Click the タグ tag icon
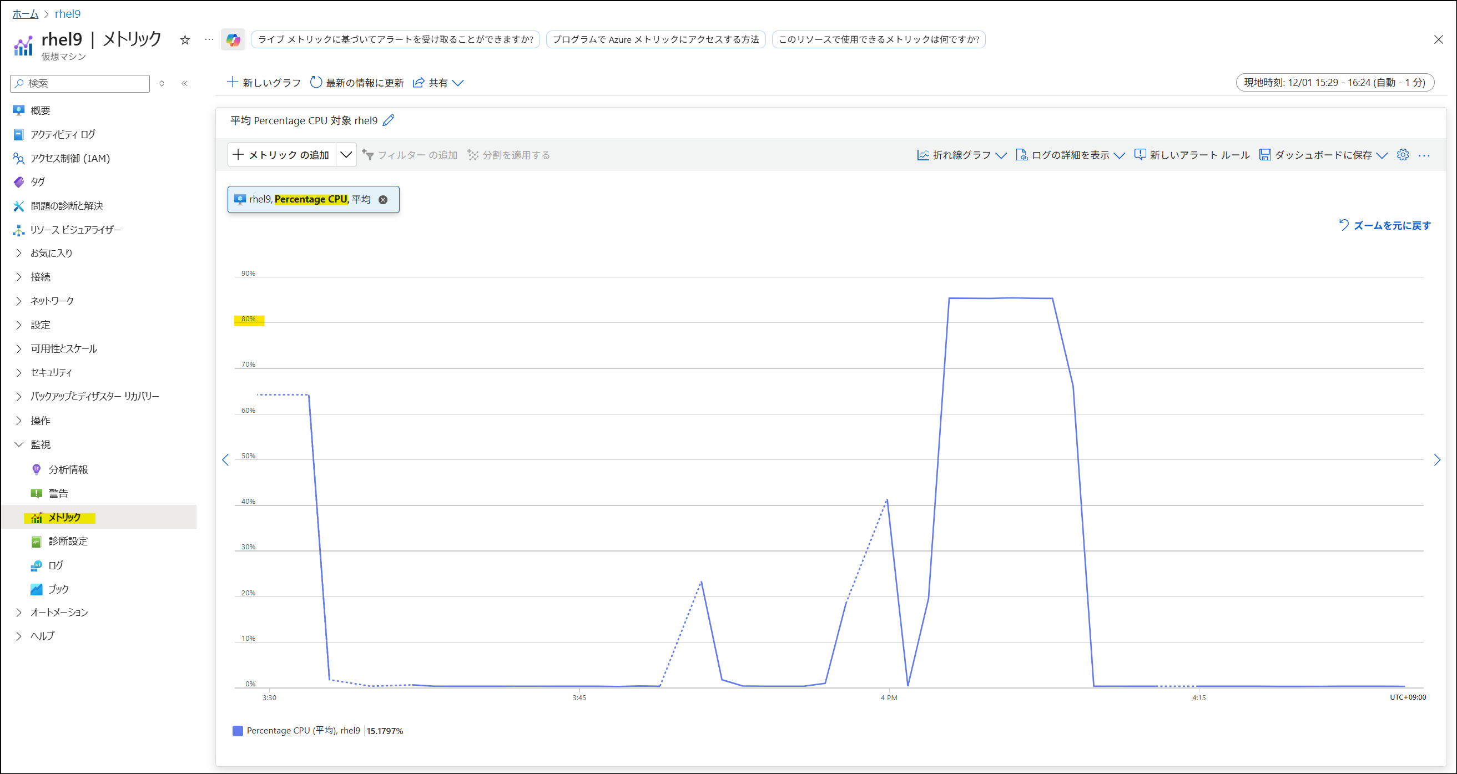Viewport: 1457px width, 774px height. point(19,182)
